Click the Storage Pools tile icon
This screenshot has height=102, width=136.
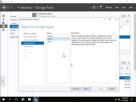tap(34, 15)
